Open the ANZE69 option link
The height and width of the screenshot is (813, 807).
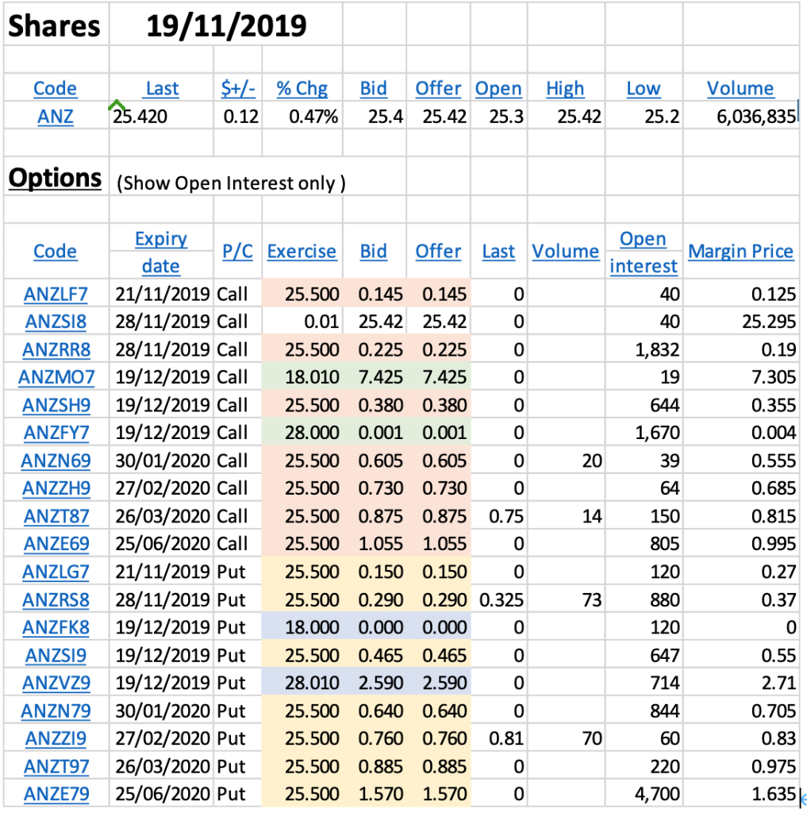pyautogui.click(x=56, y=543)
